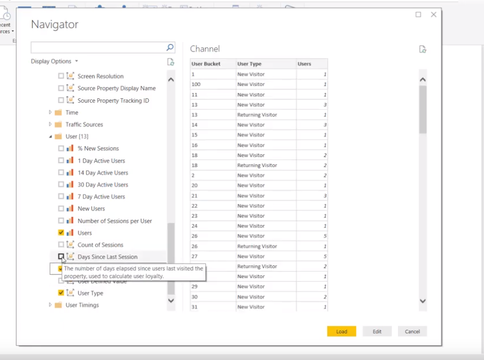Image resolution: width=484 pixels, height=360 pixels.
Task: Click the Load button
Action: tap(341, 331)
